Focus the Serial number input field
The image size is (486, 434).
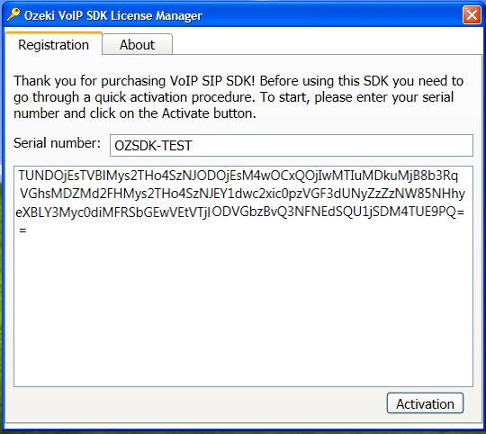pos(292,145)
